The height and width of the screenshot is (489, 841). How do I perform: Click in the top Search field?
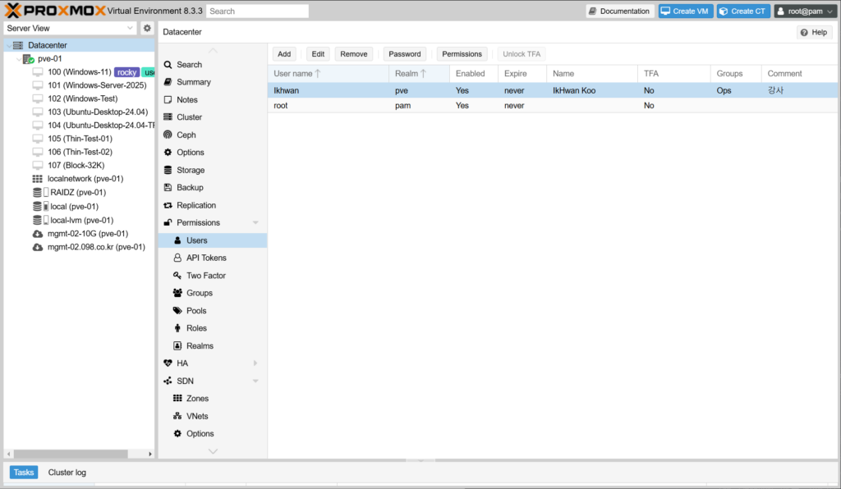pyautogui.click(x=257, y=11)
